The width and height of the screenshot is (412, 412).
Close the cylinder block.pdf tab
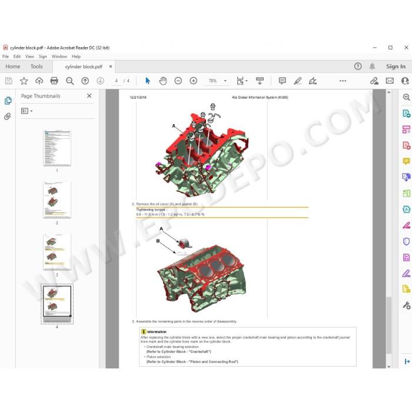pos(111,67)
